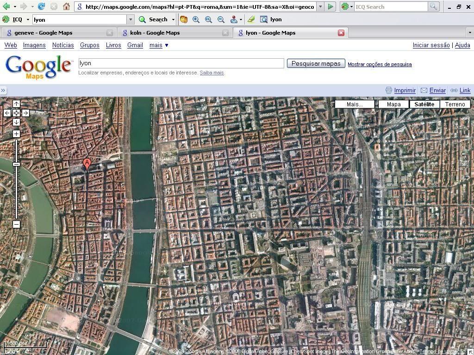Screen dimensions: 474x355
Task: Switch map view to Terreno
Action: (455, 104)
